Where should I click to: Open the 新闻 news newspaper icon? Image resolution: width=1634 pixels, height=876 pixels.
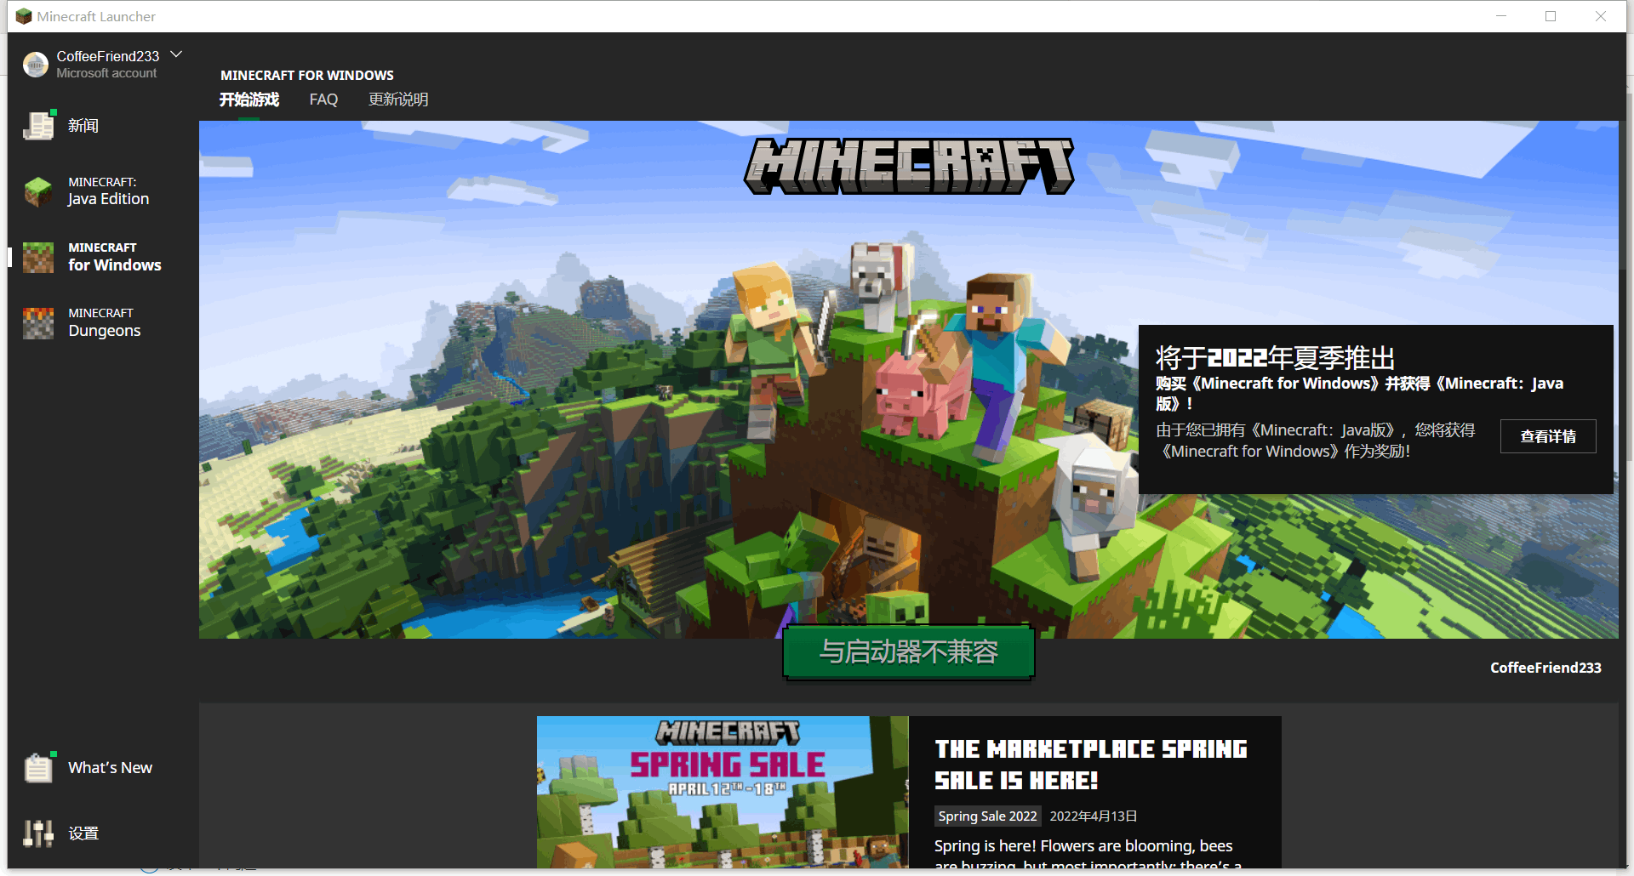[38, 126]
